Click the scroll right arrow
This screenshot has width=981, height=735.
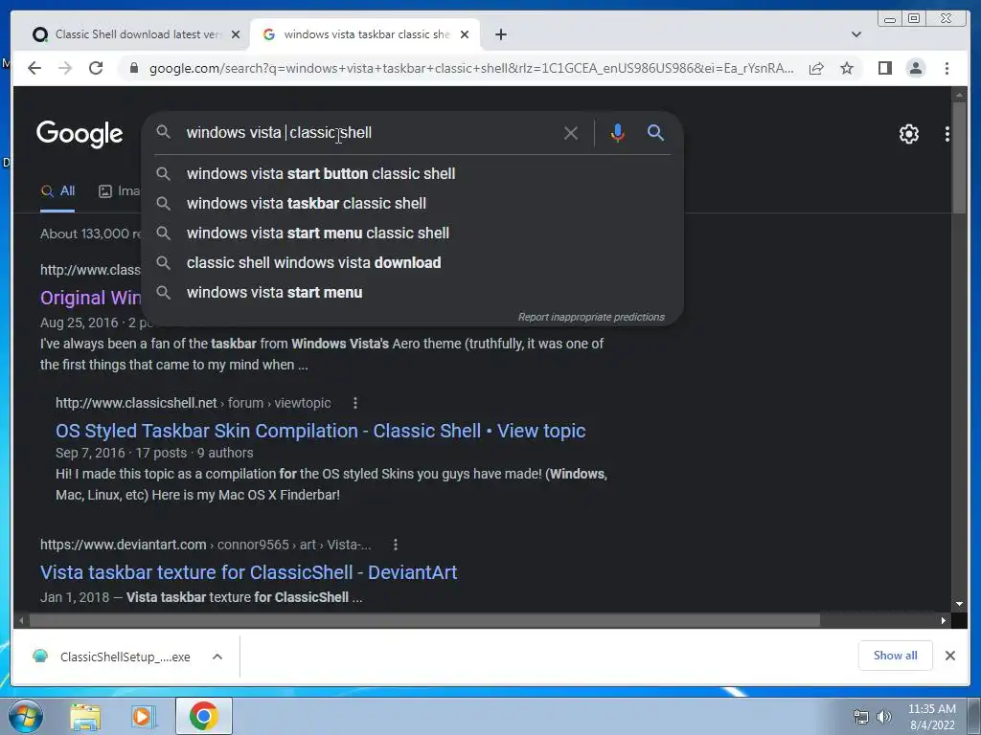(943, 620)
